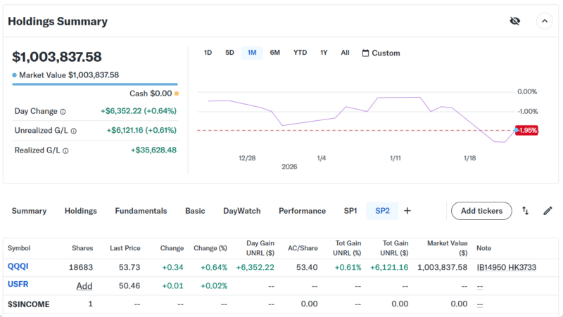Screen dimensions: 563x317
Task: Open the QQQI symbol link
Action: 18,267
